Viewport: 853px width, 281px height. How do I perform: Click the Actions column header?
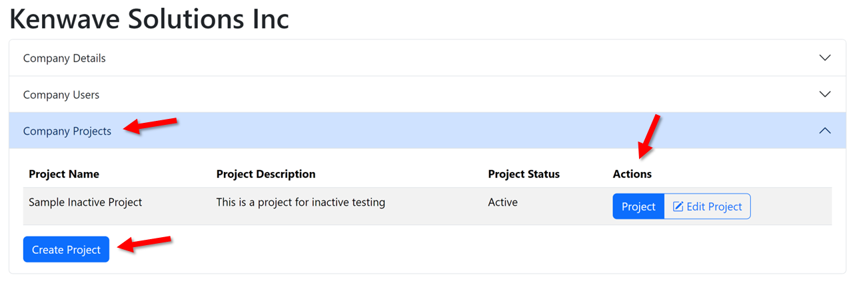[x=632, y=174]
